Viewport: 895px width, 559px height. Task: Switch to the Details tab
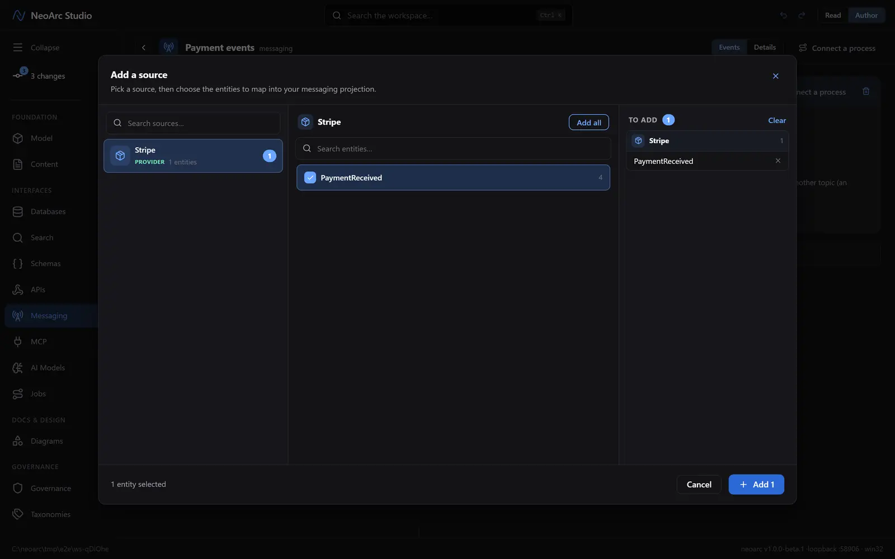click(765, 48)
